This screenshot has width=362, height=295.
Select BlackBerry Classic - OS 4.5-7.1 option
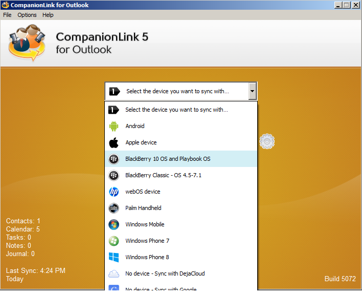tap(163, 175)
